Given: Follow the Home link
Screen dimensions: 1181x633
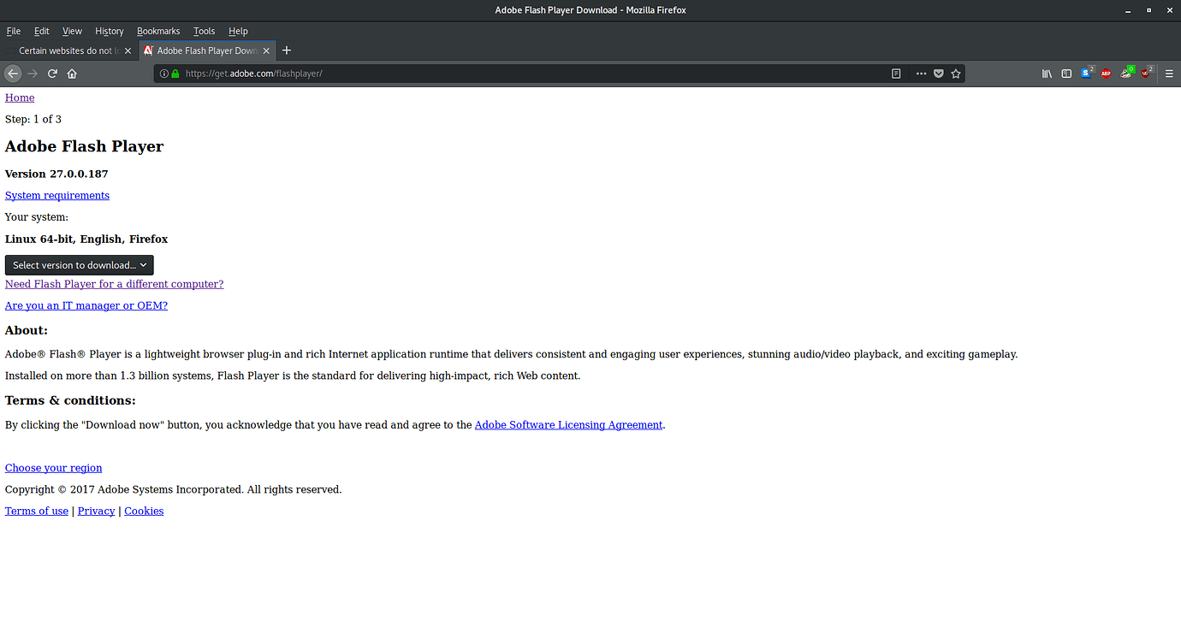Looking at the screenshot, I should (20, 98).
